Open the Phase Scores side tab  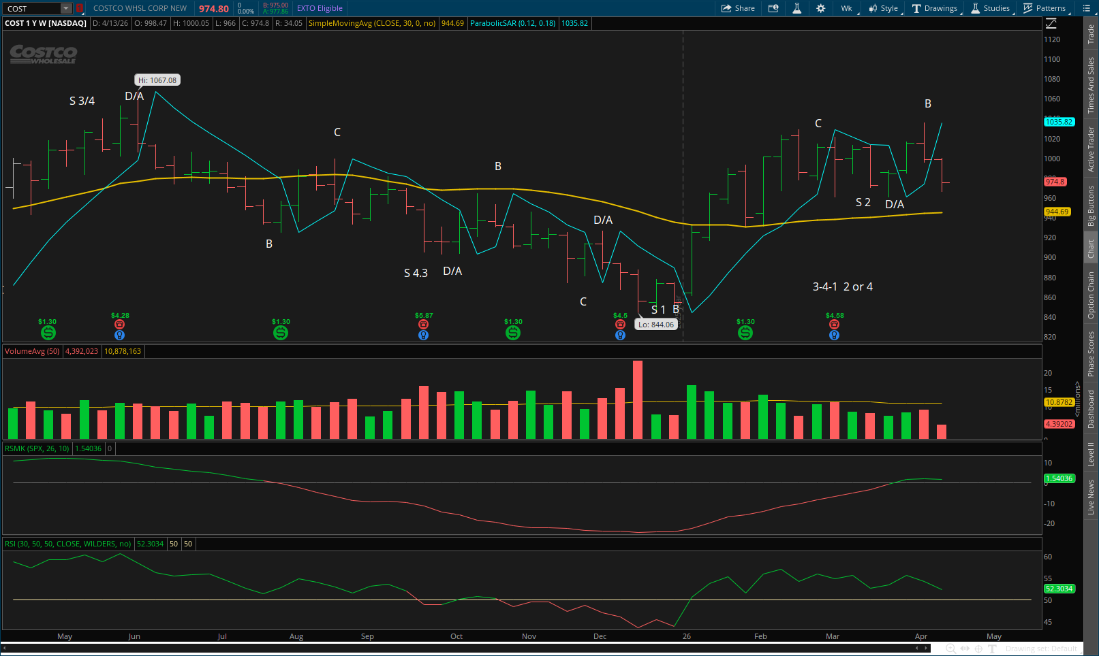pos(1091,354)
